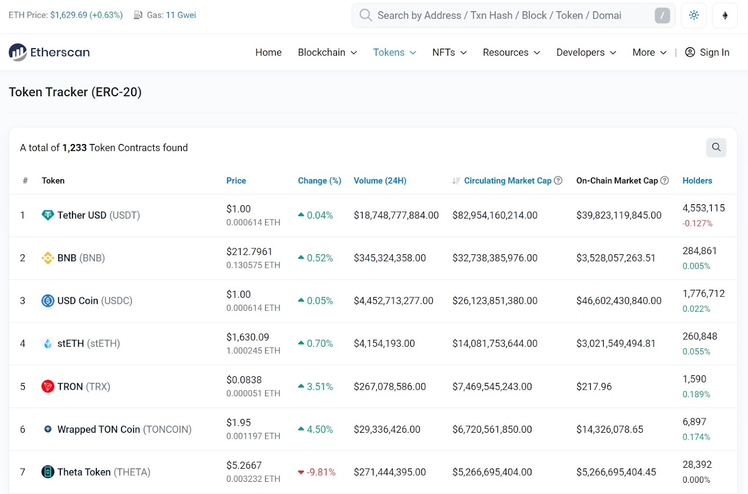Click the slash shortcut key badge

(662, 15)
